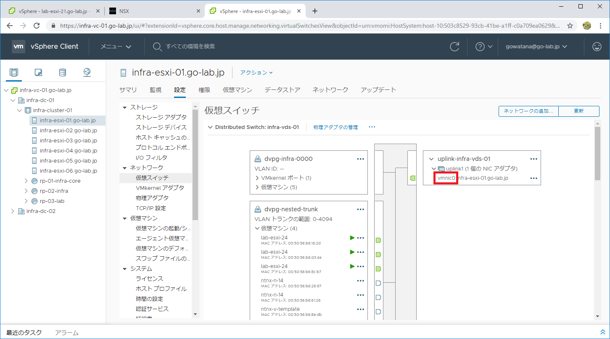This screenshot has width=610, height=339.
Task: Open Hosts and Clusters inventory view icon
Action: (x=14, y=72)
